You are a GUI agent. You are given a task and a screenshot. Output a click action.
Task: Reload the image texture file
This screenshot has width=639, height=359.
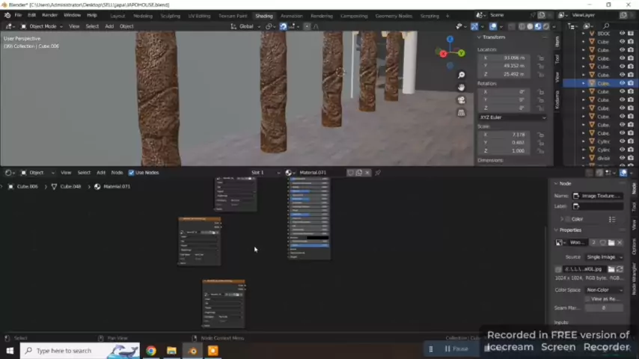point(620,269)
